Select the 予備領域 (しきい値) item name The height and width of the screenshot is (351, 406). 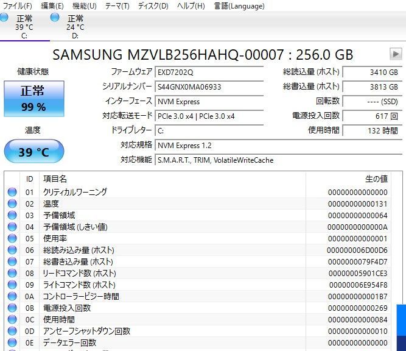[x=75, y=227]
